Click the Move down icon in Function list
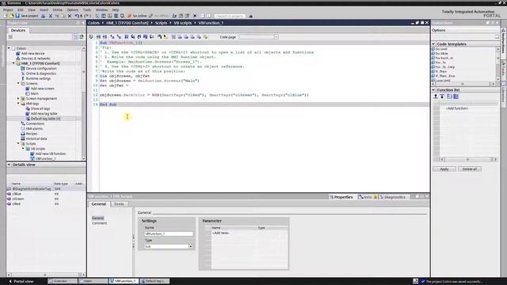The width and height of the screenshot is (507, 285). tap(442, 97)
